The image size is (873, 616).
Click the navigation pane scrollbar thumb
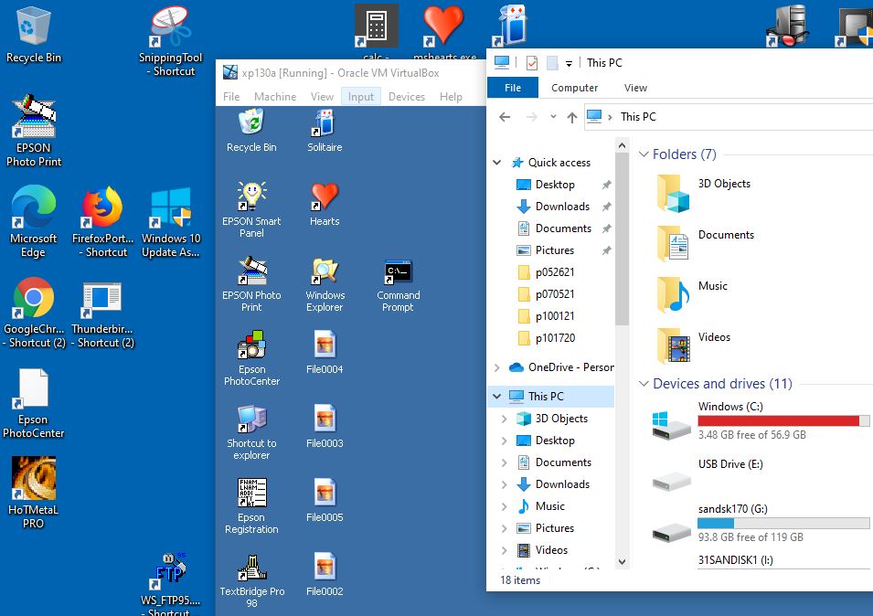tap(622, 239)
